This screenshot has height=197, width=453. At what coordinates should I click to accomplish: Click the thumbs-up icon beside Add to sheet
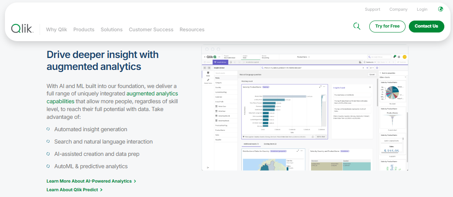click(313, 137)
